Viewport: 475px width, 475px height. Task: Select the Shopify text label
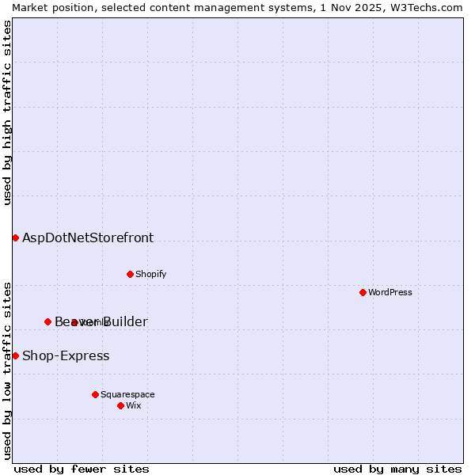(150, 274)
